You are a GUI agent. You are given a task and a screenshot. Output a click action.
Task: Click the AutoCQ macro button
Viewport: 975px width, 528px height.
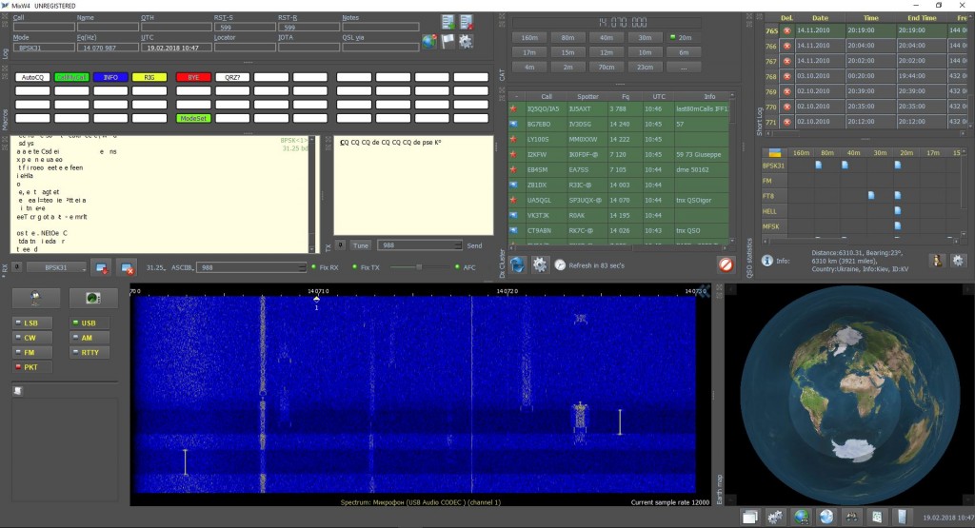click(x=32, y=77)
